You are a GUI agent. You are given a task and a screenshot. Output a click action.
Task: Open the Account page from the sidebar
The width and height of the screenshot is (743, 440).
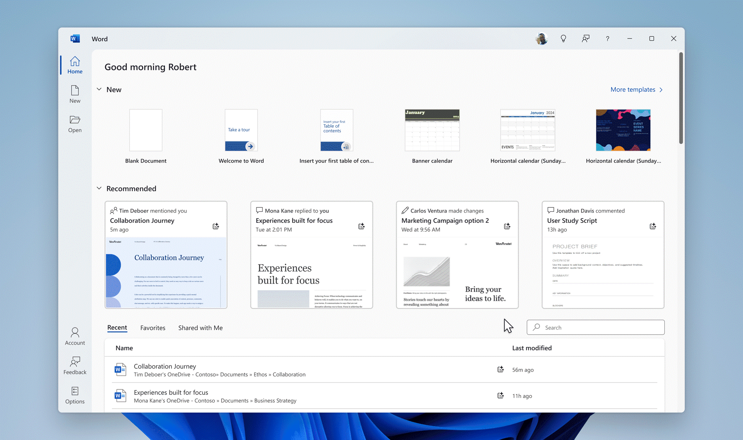click(75, 337)
